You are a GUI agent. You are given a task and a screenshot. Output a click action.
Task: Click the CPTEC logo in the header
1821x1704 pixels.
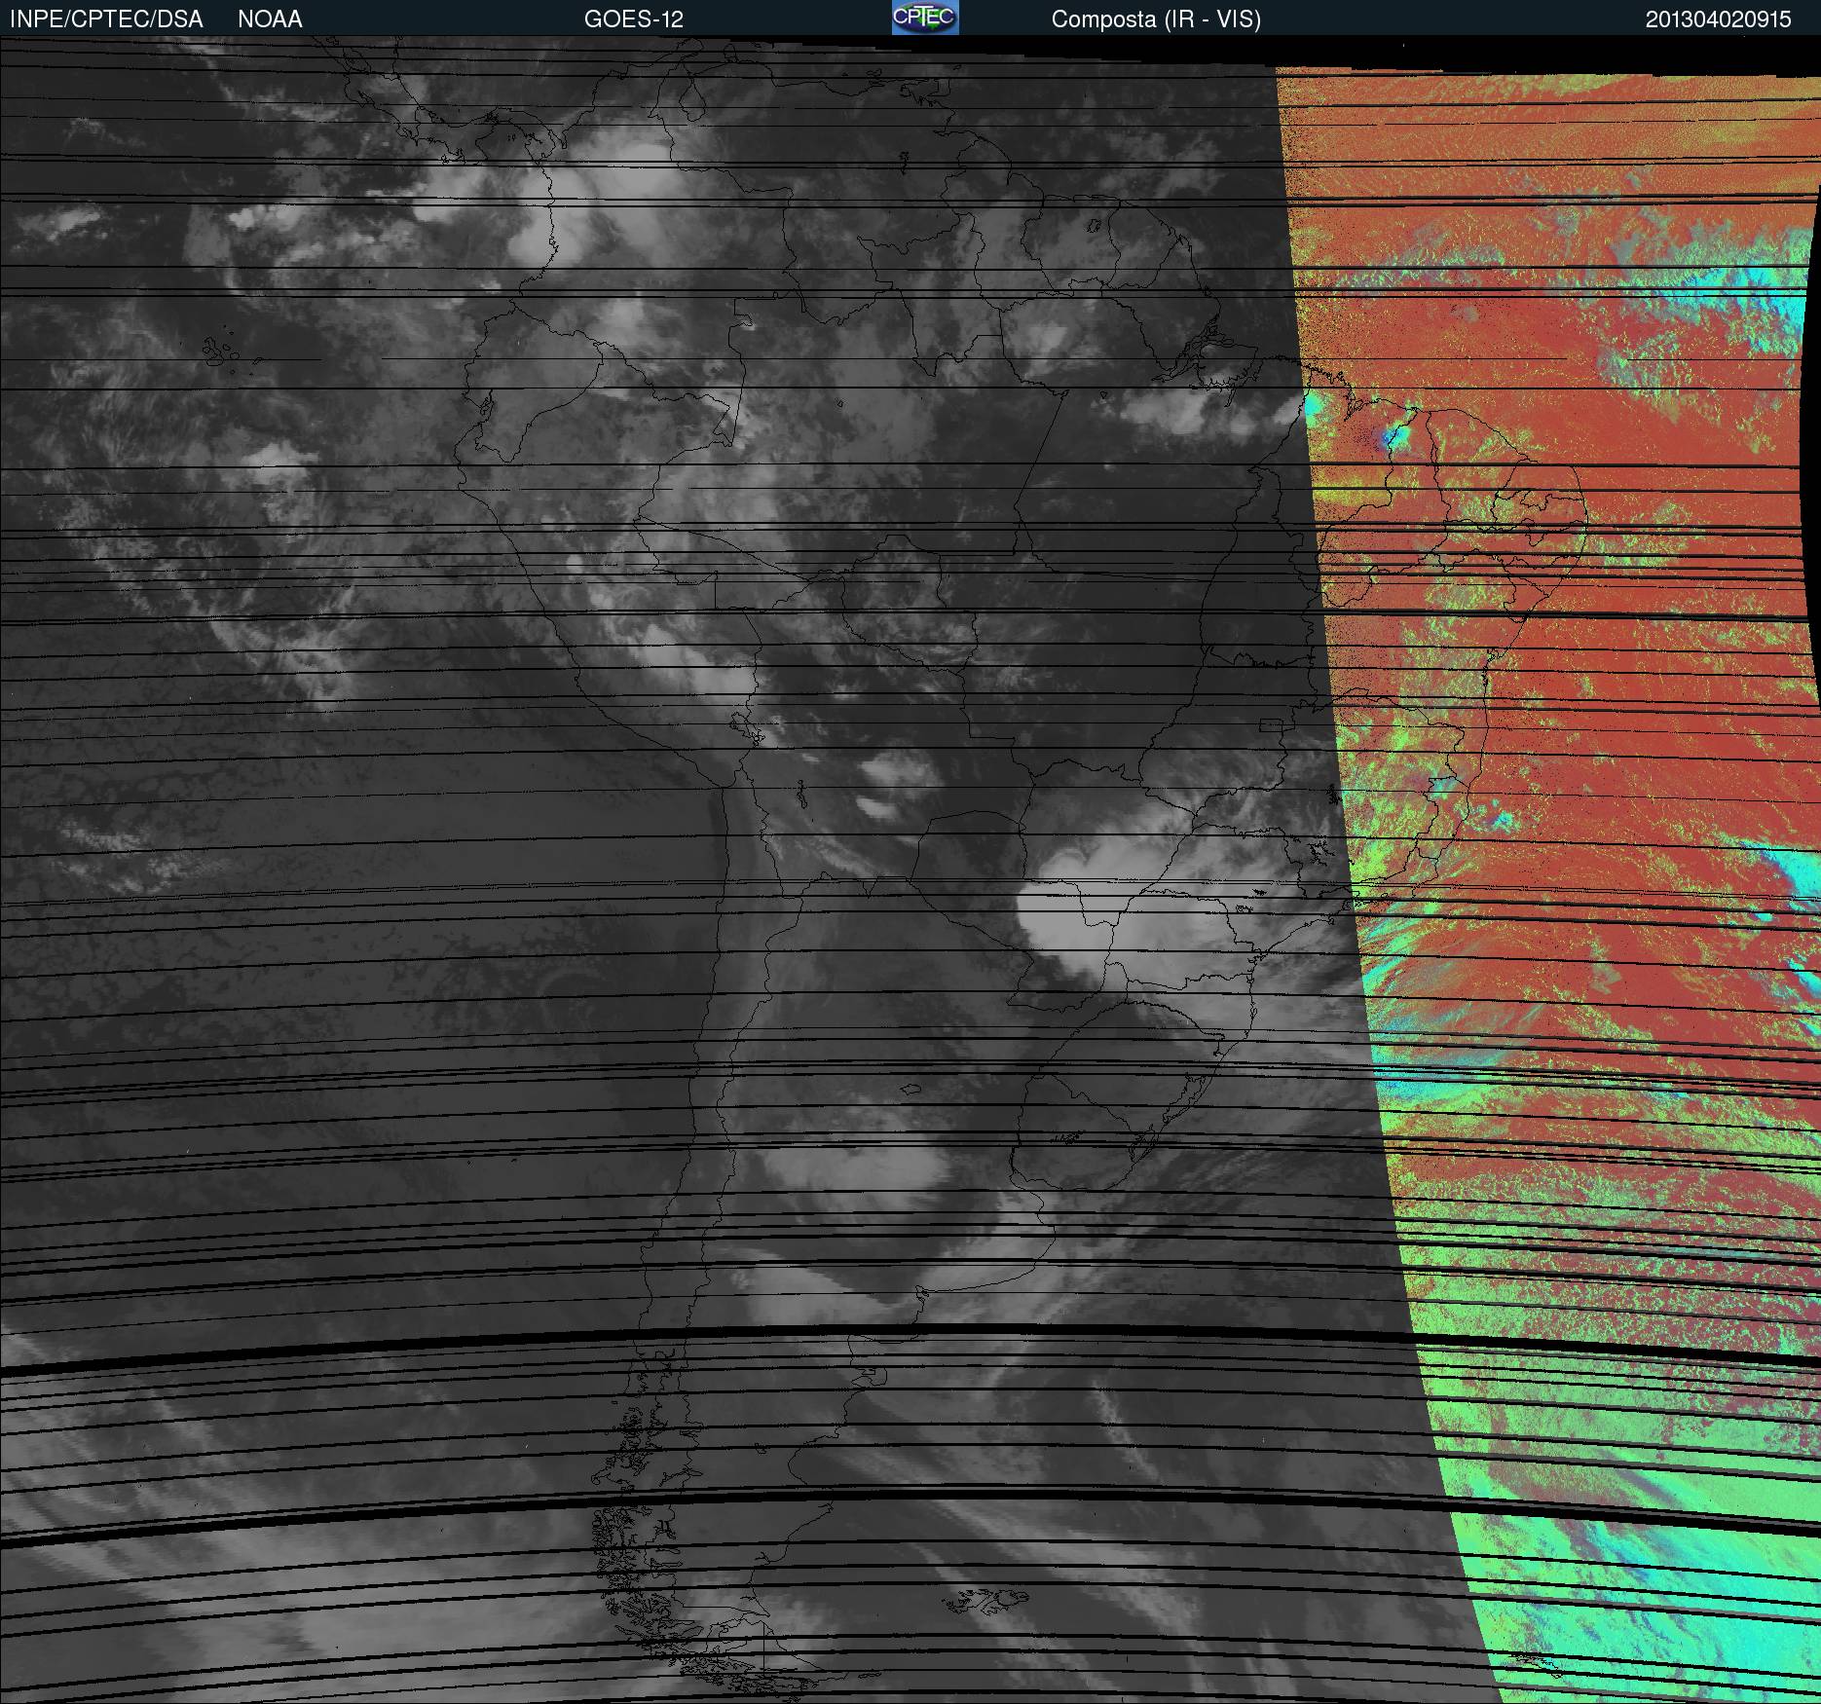[x=925, y=18]
